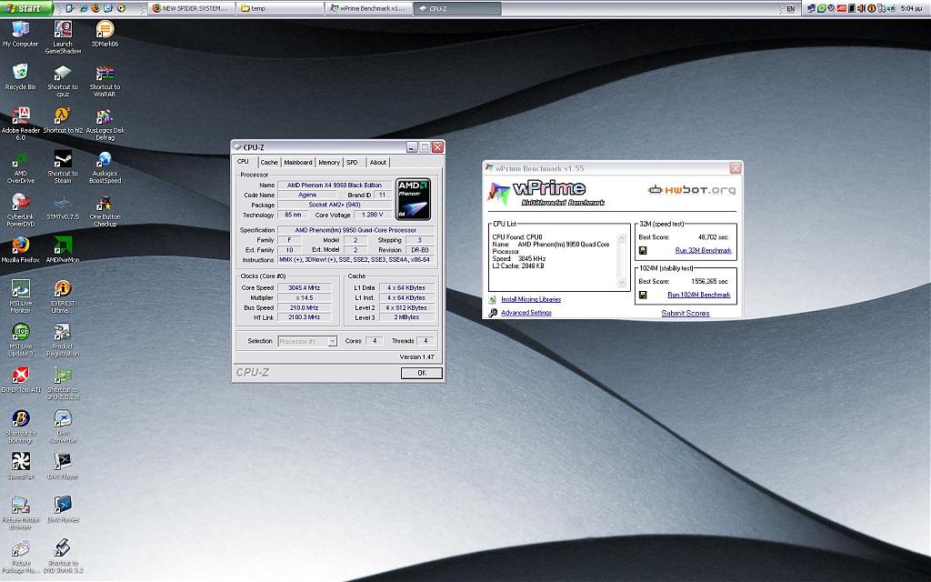
Task: Click the save icon beside Run 1024M Benchmark
Action: (643, 295)
